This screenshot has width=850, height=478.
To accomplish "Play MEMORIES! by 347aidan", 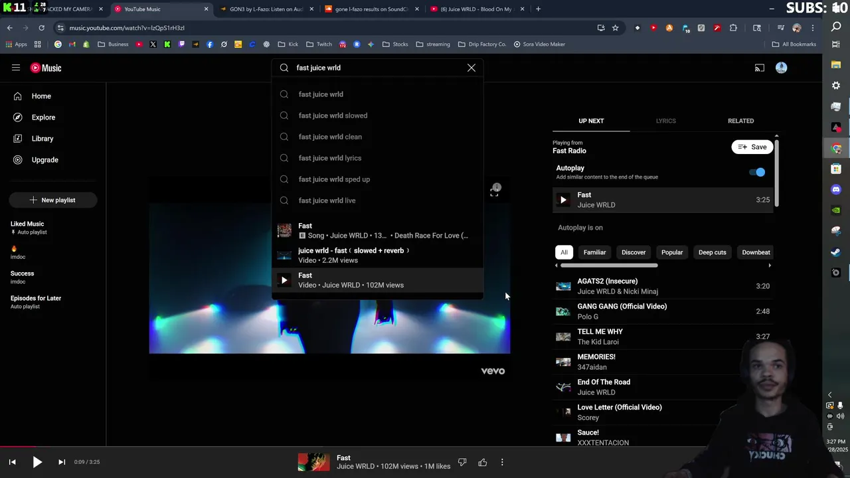I will tap(663, 362).
